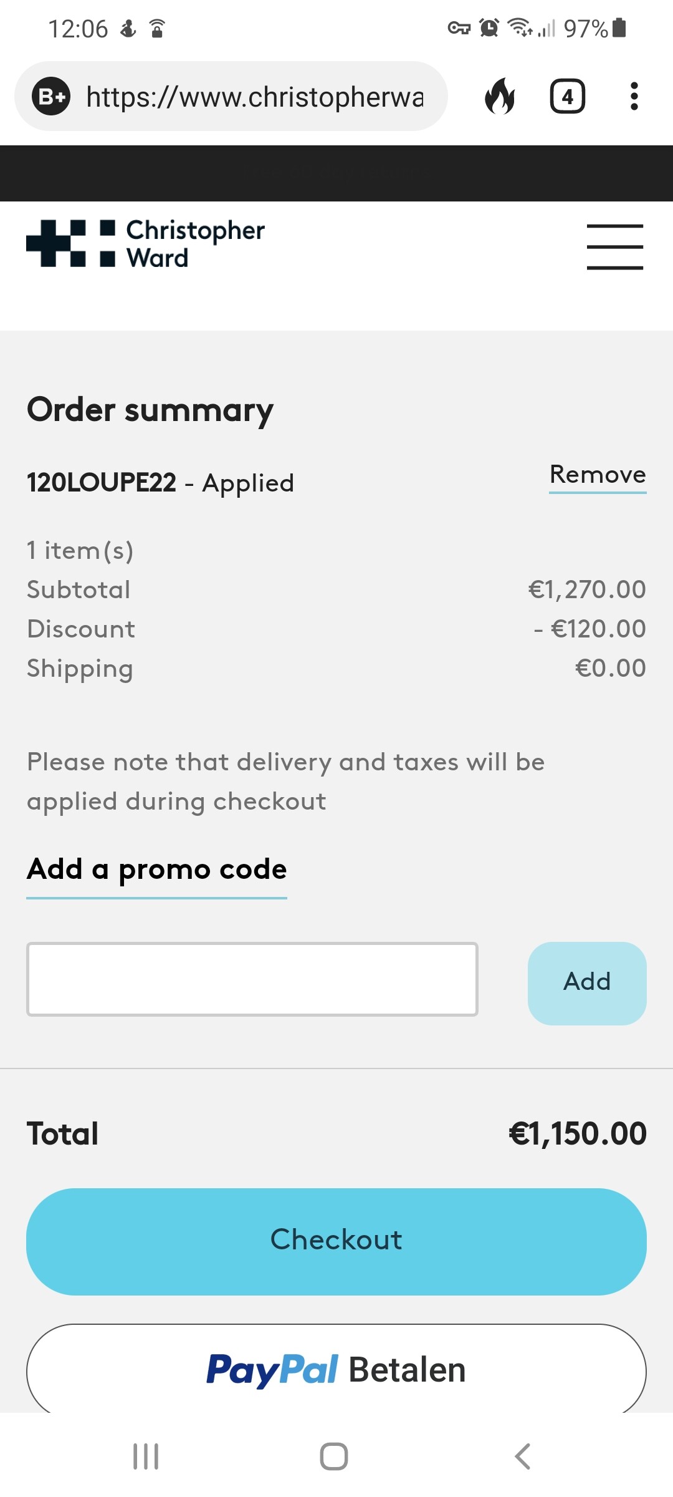This screenshot has height=1497, width=673.
Task: Focus the promo code text field
Action: [x=252, y=979]
